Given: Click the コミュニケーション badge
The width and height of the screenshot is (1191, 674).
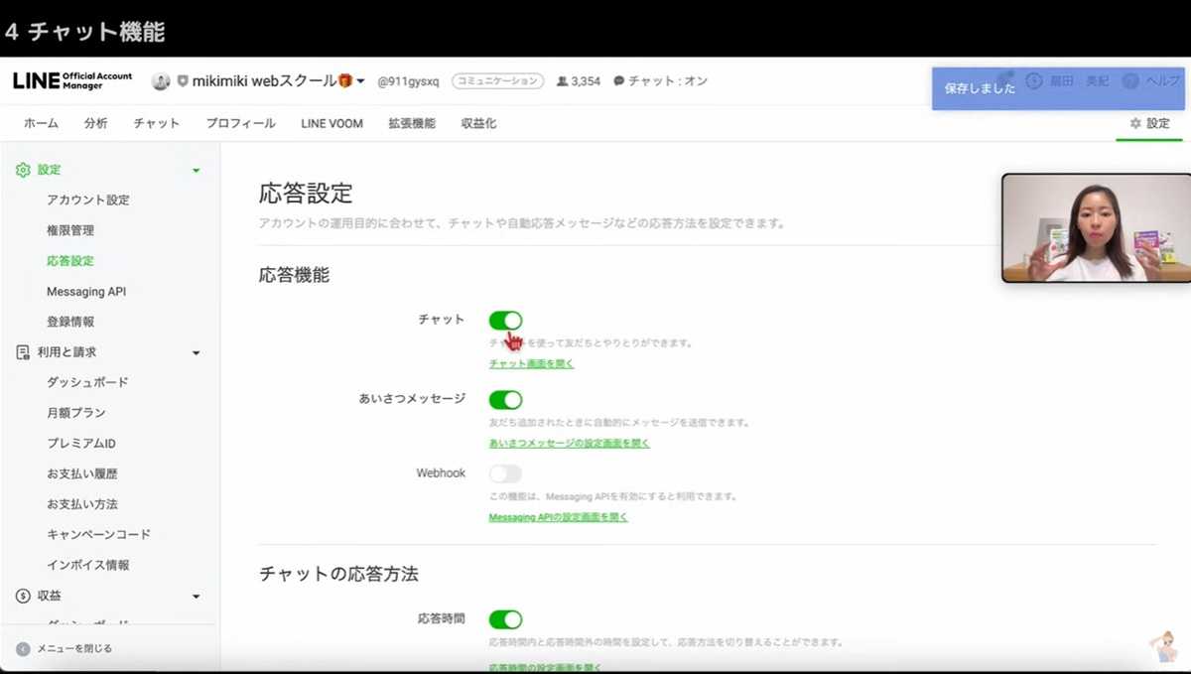Looking at the screenshot, I should point(497,81).
